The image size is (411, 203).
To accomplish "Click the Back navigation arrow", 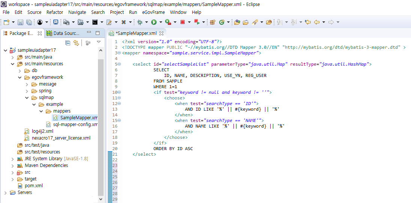I will point(317,23).
